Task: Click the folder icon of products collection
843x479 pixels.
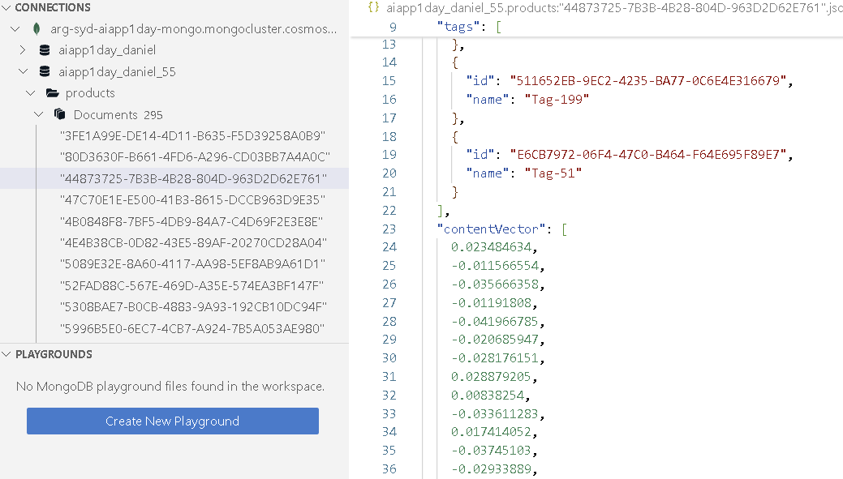Action: pyautogui.click(x=53, y=93)
